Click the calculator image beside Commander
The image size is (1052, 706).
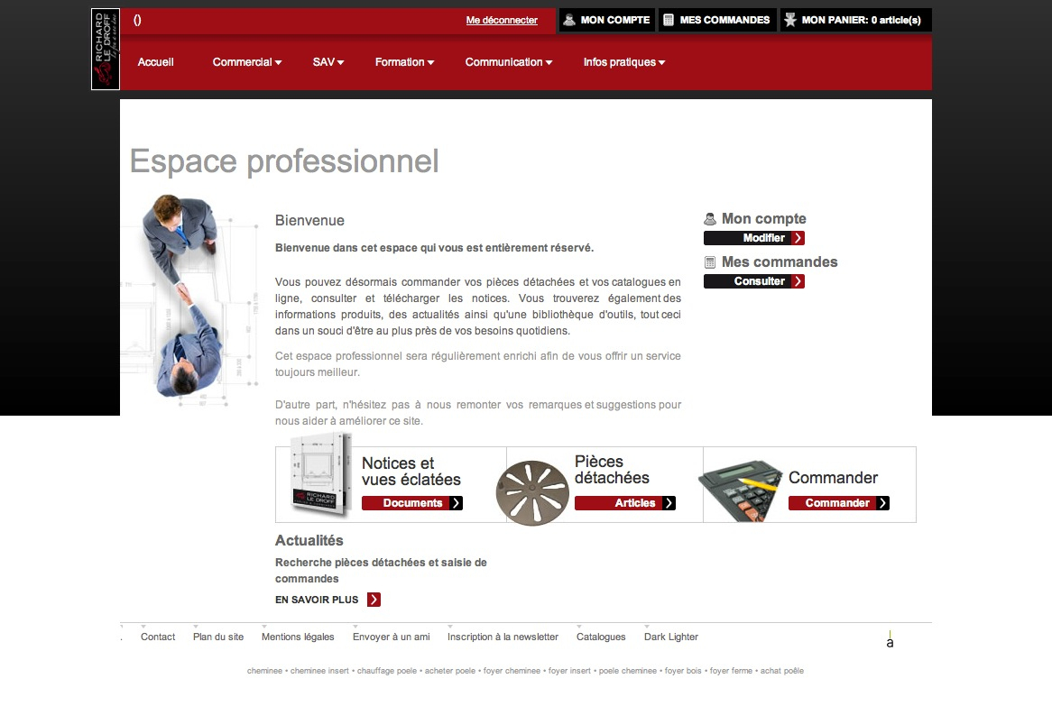[x=740, y=491]
